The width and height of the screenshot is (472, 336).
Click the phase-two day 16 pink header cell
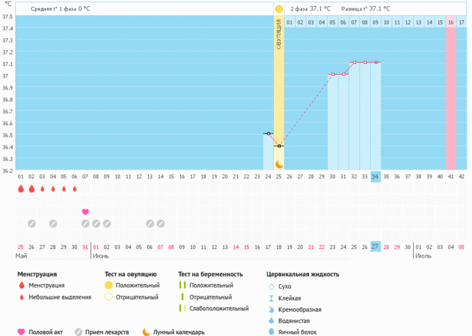point(451,22)
